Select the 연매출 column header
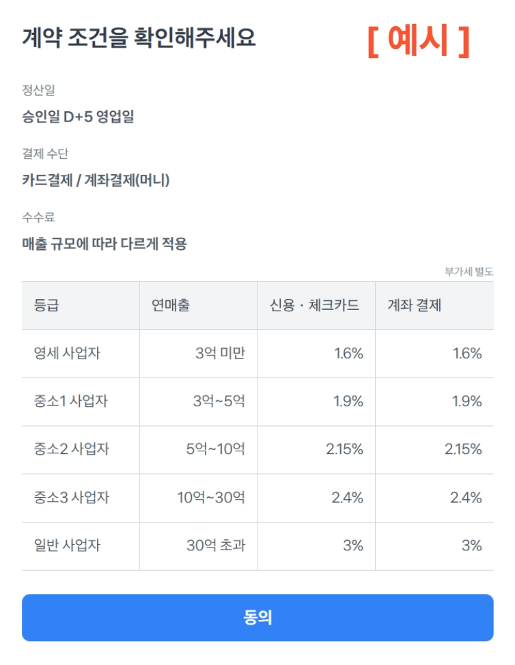This screenshot has height=665, width=515. [x=171, y=305]
